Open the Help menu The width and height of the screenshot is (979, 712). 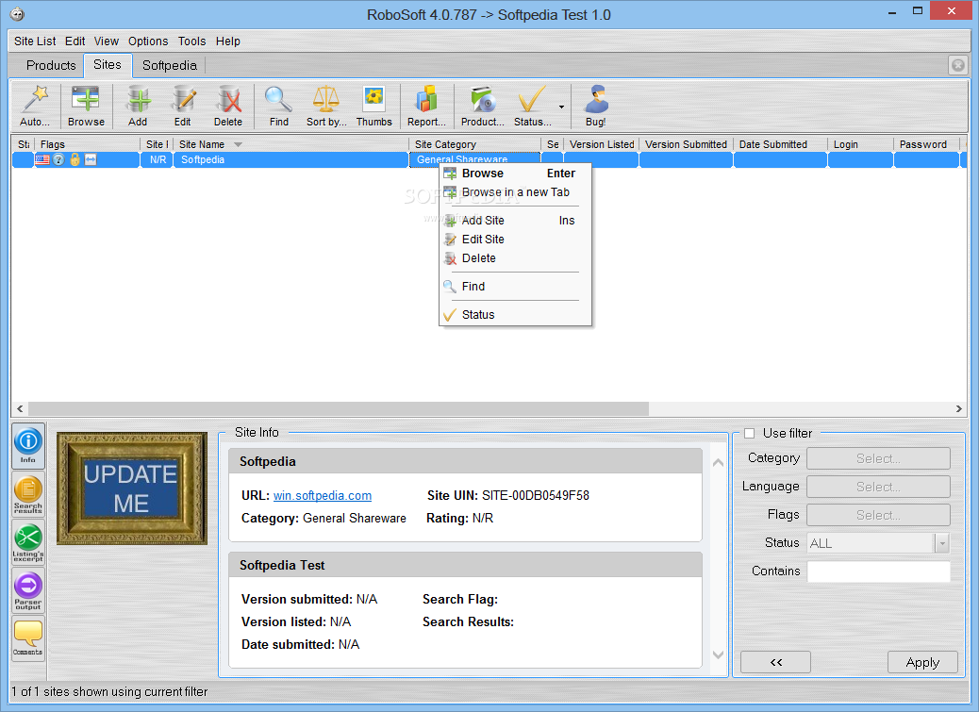coord(228,41)
